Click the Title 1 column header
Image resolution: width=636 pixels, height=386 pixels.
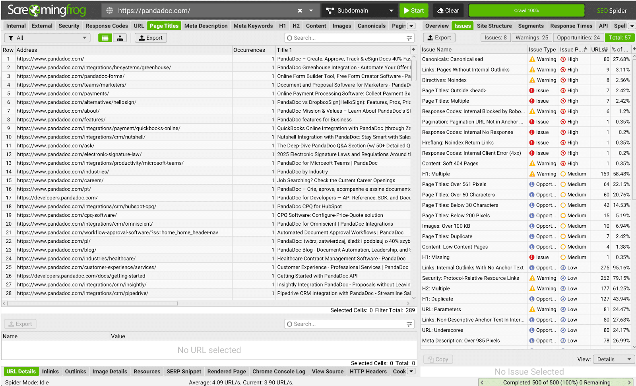(x=343, y=50)
